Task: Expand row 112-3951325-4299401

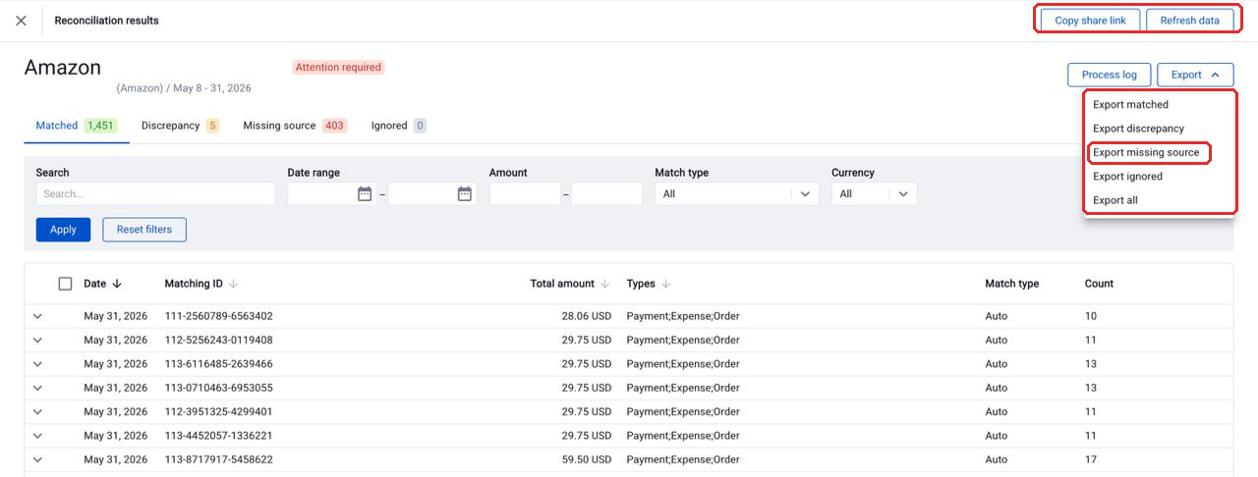Action: [x=38, y=412]
